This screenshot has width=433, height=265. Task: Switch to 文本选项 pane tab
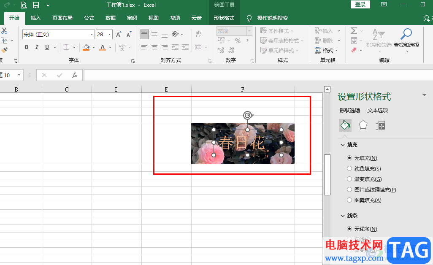377,111
